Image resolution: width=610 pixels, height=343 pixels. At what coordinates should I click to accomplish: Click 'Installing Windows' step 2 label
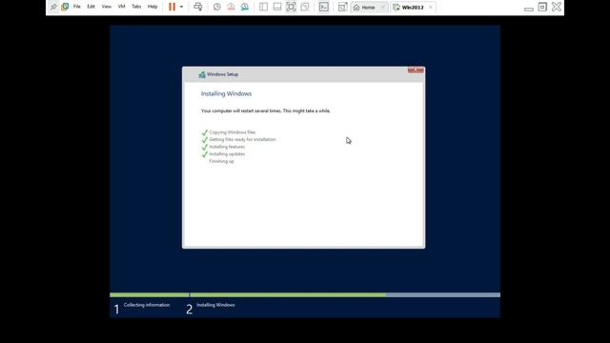[216, 305]
